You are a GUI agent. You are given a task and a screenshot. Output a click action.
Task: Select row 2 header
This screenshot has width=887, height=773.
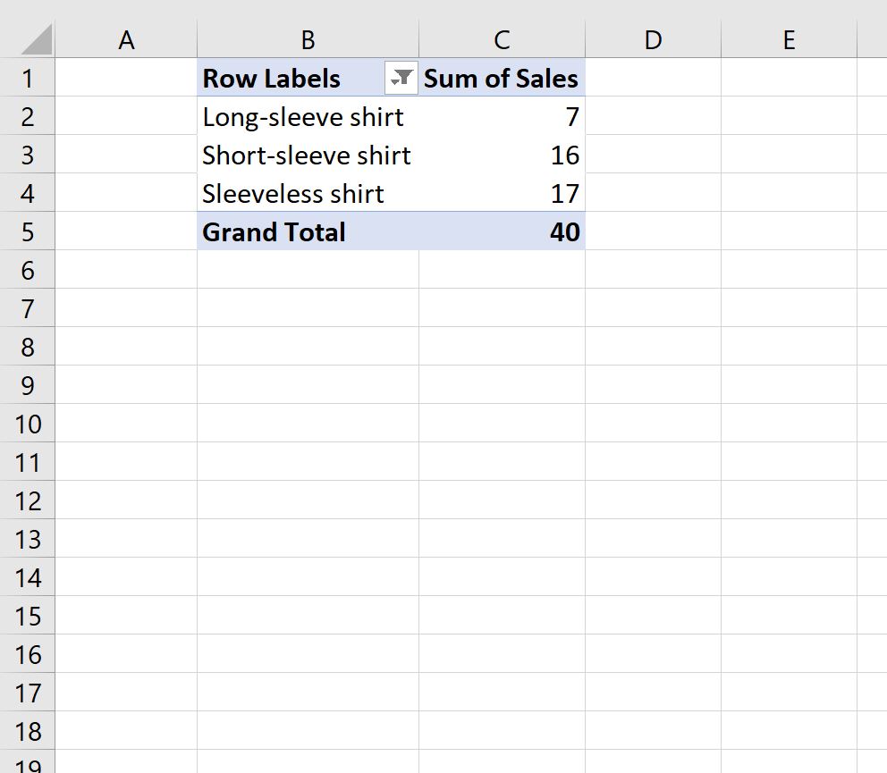click(27, 116)
